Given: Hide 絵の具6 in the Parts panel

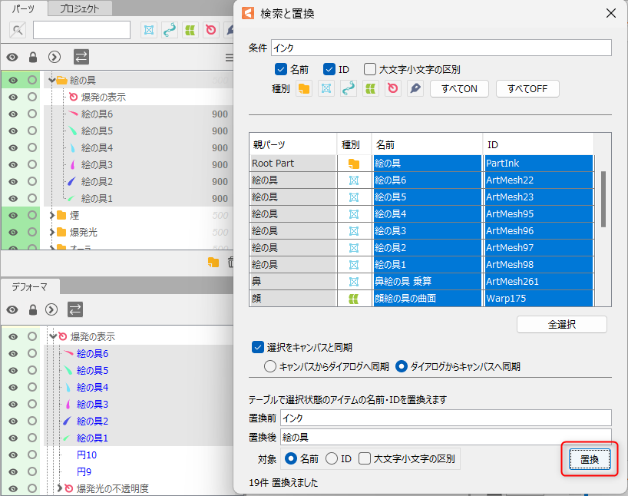Looking at the screenshot, I should point(13,114).
